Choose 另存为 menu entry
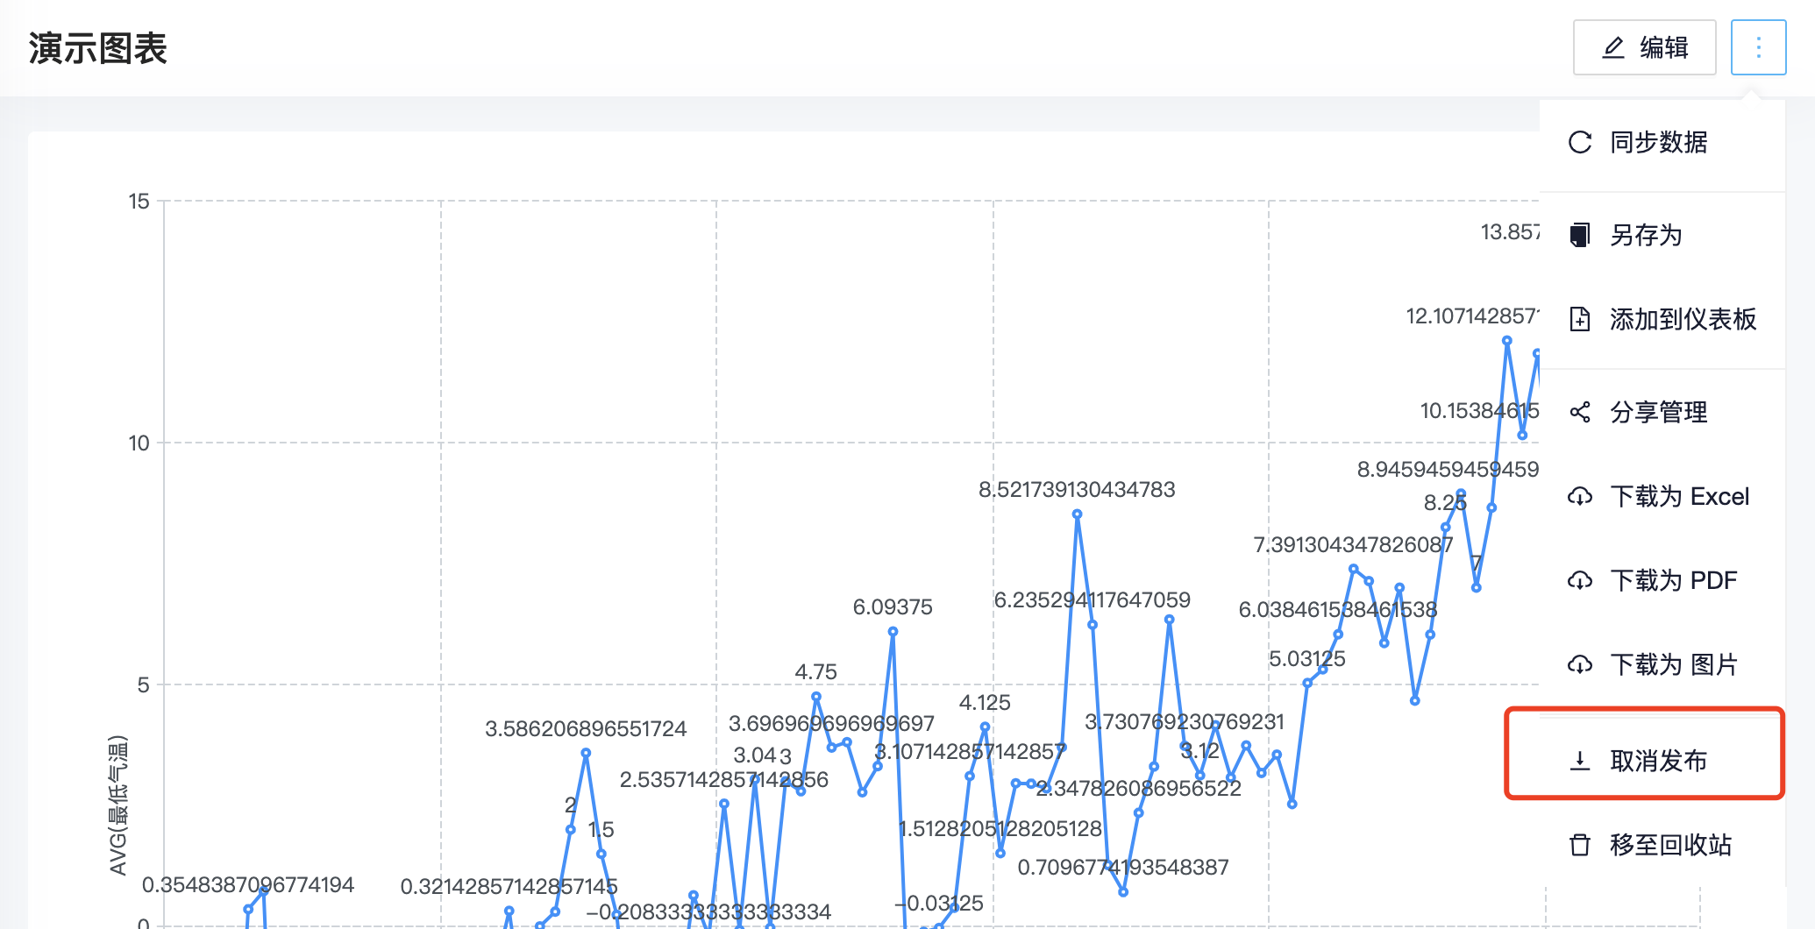Viewport: 1815px width, 929px height. (1662, 235)
